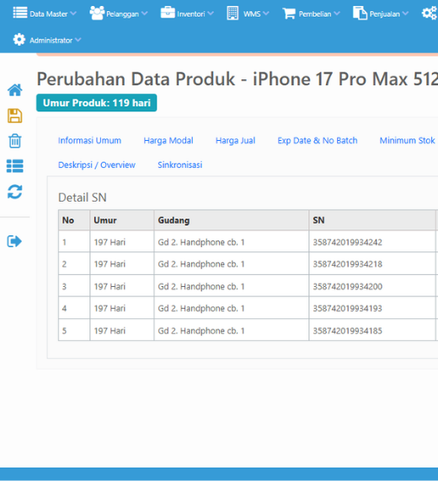438x481 pixels.
Task: Switch to the Minimum Stok tab
Action: (x=407, y=140)
